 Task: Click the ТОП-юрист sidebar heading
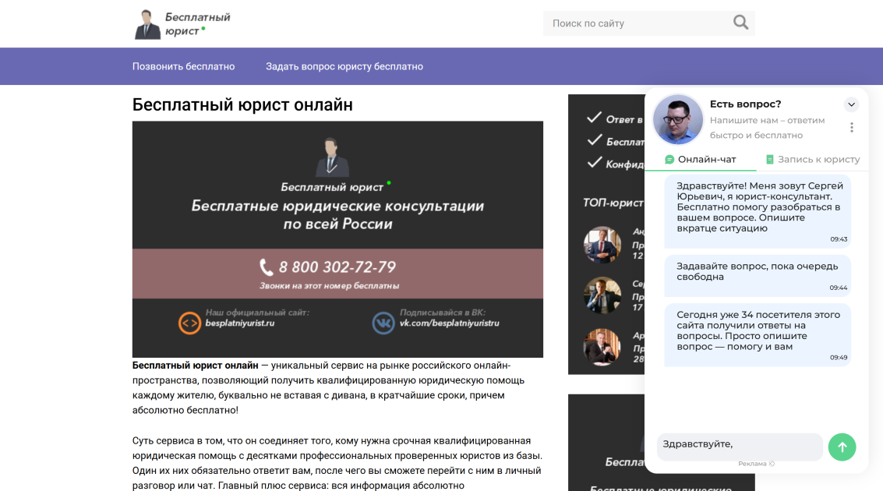pos(613,203)
